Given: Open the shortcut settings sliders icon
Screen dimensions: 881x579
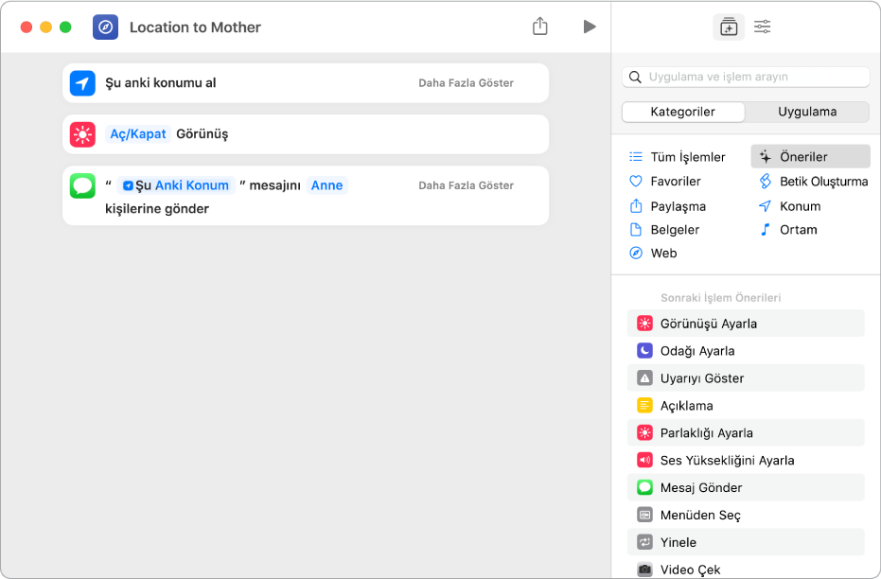Looking at the screenshot, I should point(763,27).
